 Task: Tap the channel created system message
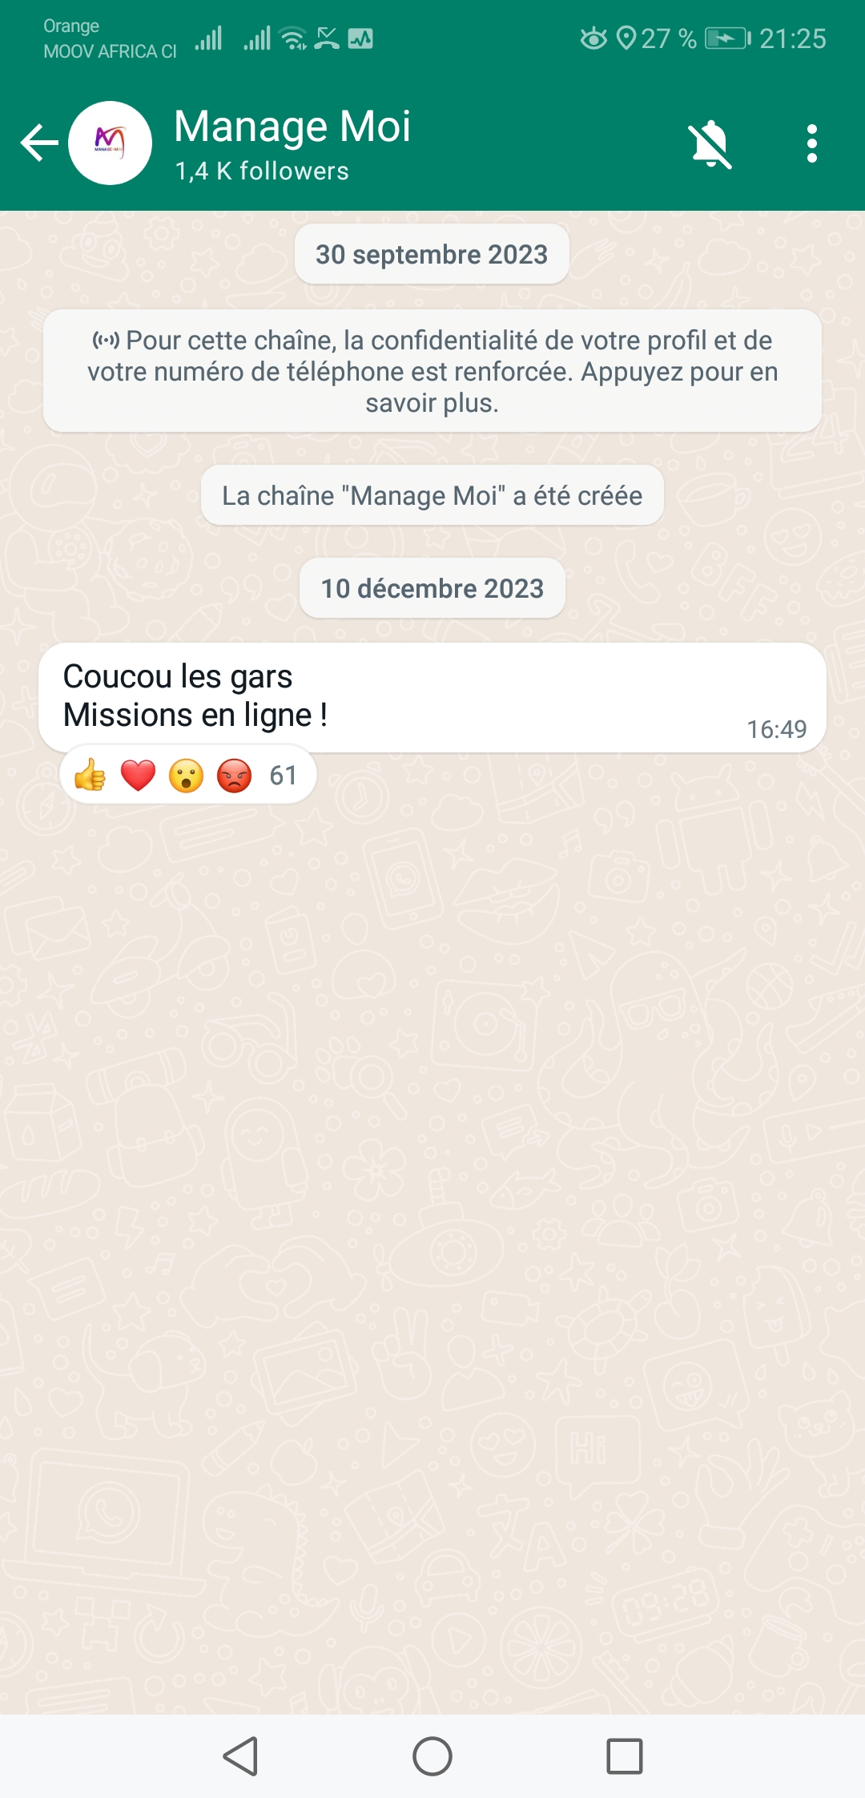click(x=432, y=495)
